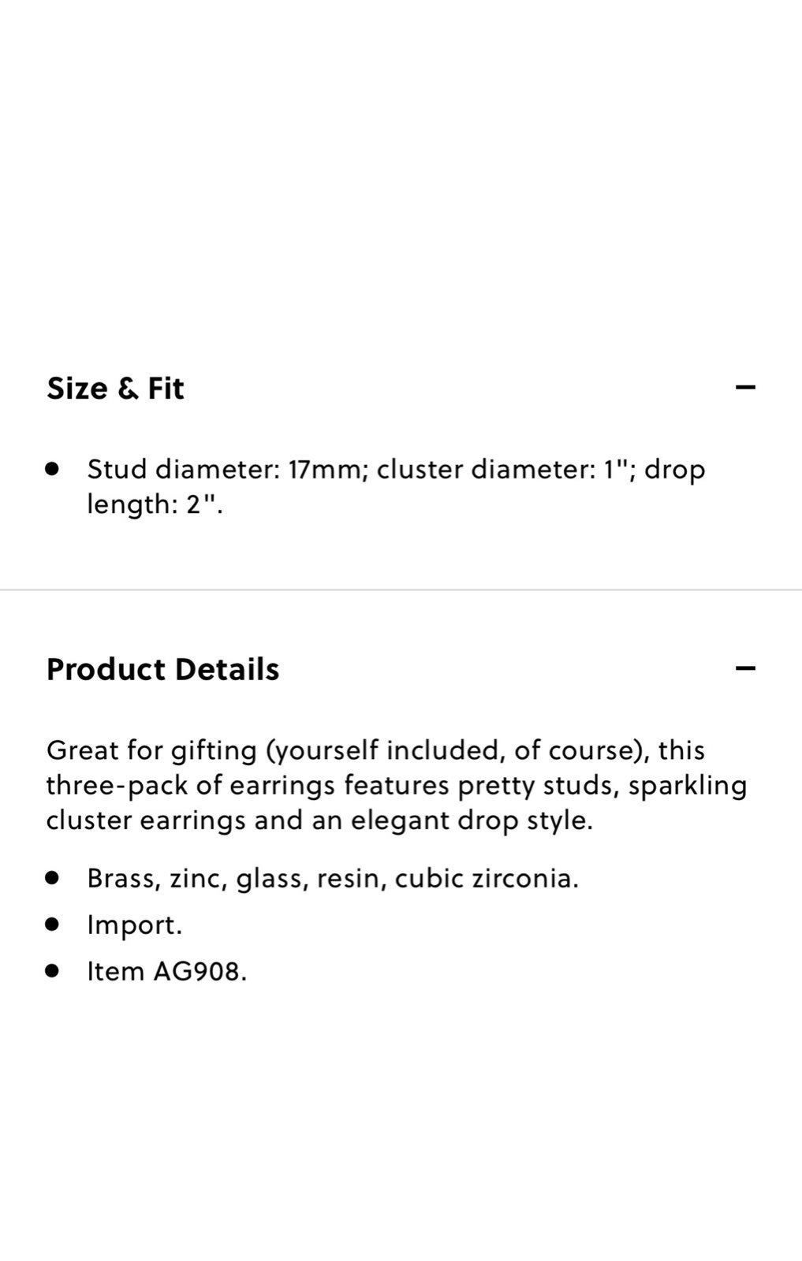Click the Item AG908 line
The height and width of the screenshot is (1261, 802).
tap(166, 971)
